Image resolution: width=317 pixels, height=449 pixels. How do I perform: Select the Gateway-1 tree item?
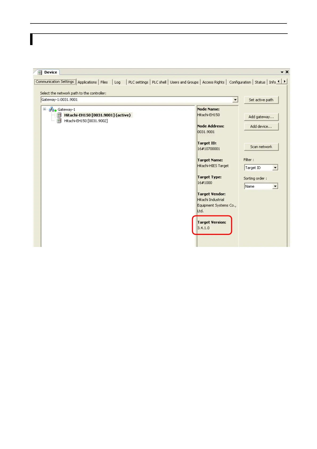[x=66, y=109]
